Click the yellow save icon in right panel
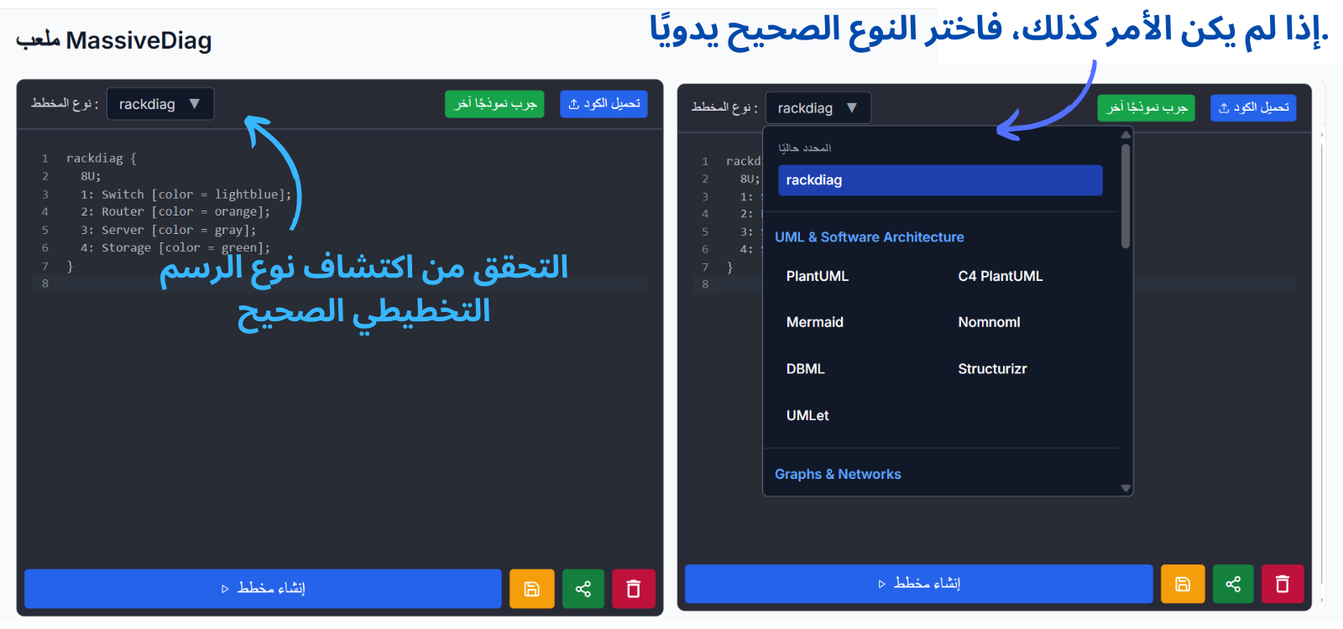 coord(1183,584)
